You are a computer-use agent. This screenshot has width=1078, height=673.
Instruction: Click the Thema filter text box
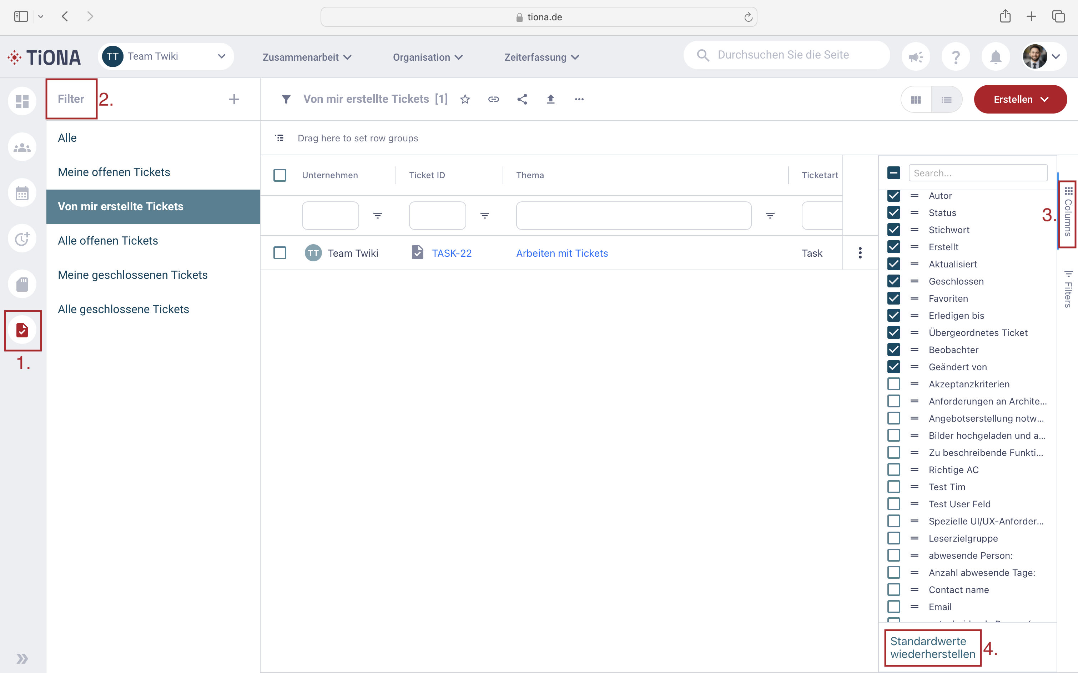click(634, 215)
